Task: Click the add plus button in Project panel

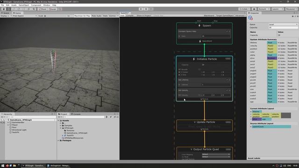Action: [59, 117]
